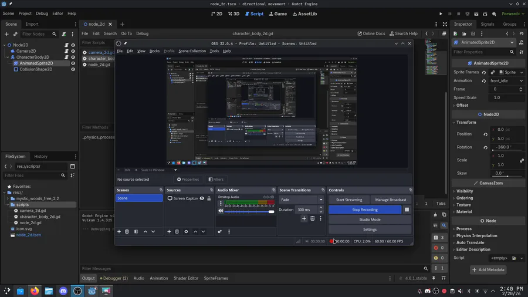Open Filters for the OBS source
This screenshot has width=528, height=297.
coord(216,180)
